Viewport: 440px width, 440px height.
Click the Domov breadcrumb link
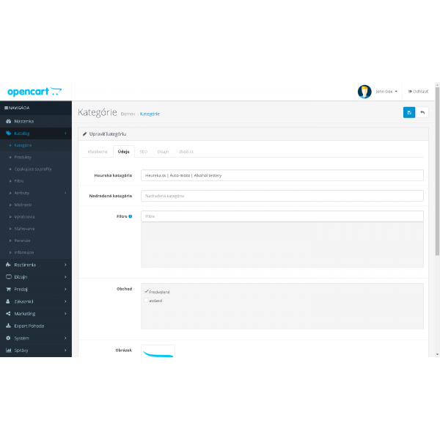pyautogui.click(x=128, y=114)
